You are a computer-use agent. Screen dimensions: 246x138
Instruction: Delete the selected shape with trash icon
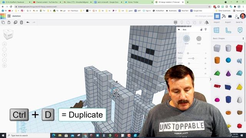coord(22,22)
